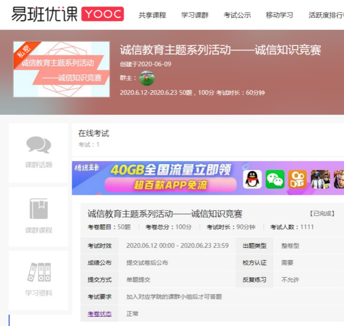Viewport: 344px width, 326px height.
Task: Open 活跃度排行 navigation item
Action: pos(326,15)
